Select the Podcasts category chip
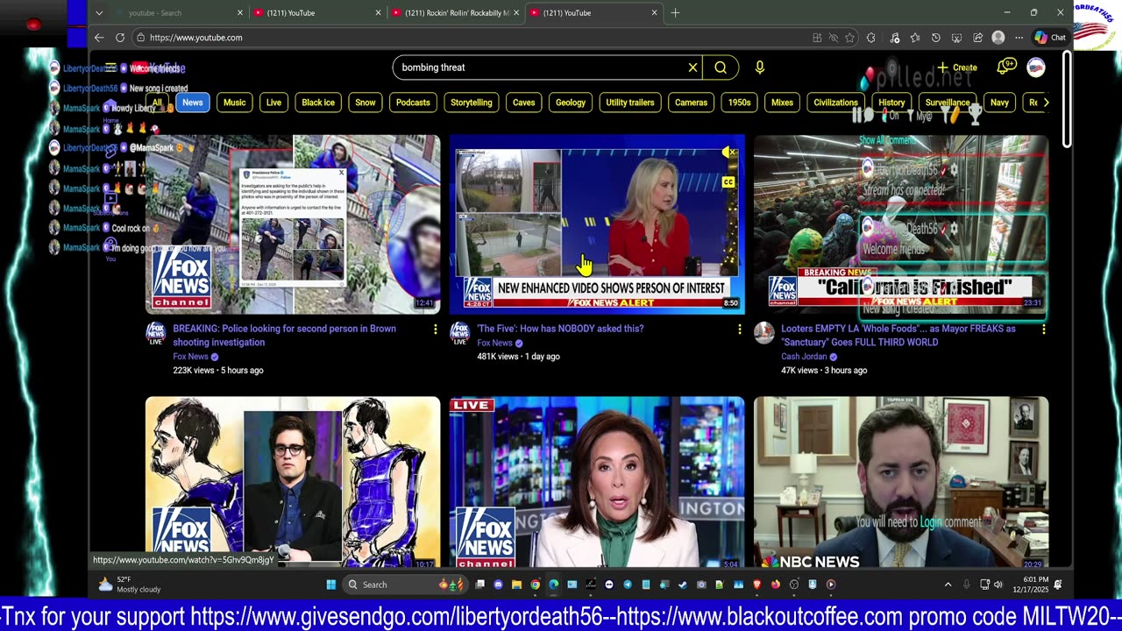Screen dimensions: 1122x631 [413, 103]
